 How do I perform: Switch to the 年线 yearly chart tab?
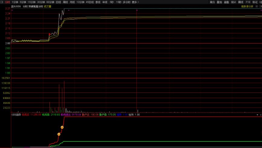105,2
